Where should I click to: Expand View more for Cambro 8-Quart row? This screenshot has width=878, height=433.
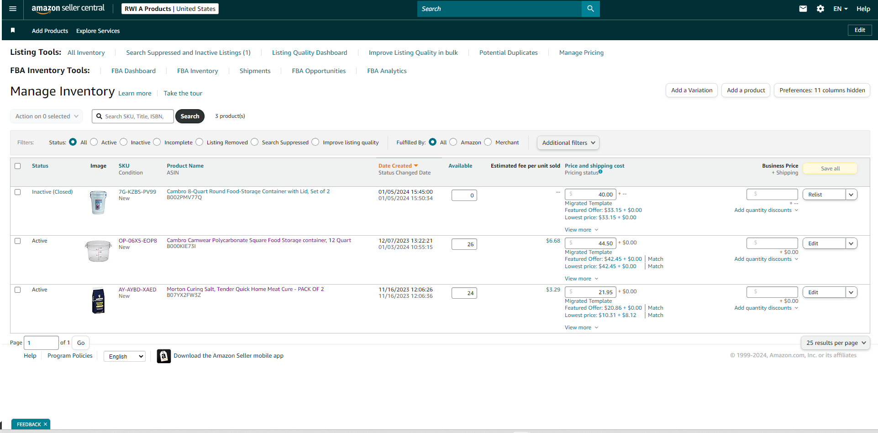pyautogui.click(x=581, y=230)
